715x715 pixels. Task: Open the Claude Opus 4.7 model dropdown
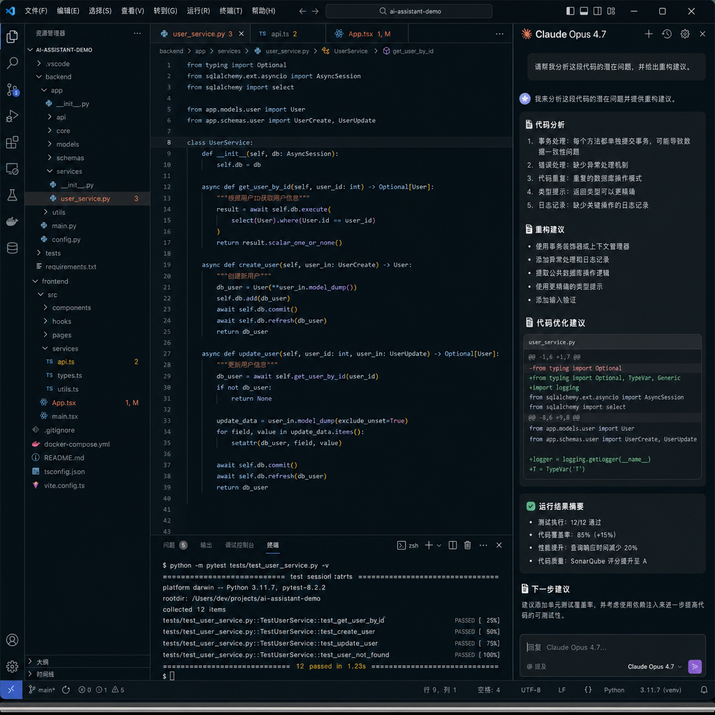click(x=655, y=666)
